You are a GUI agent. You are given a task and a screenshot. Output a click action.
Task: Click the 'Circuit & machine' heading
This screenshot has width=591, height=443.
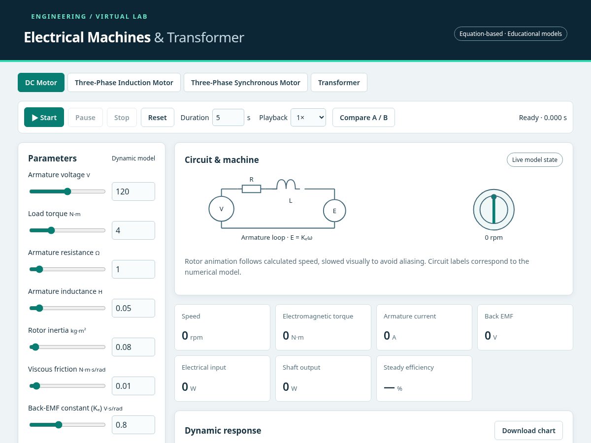222,160
